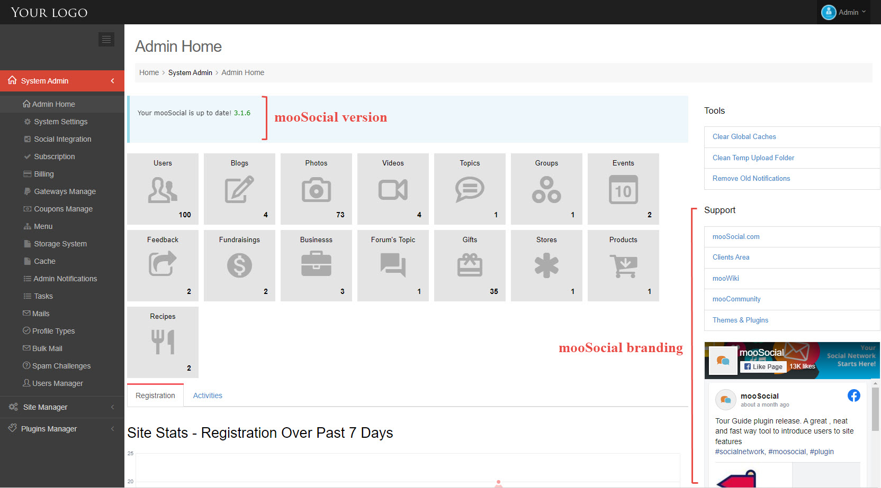The image size is (881, 488).
Task: Open Profile Types menu item
Action: (62, 331)
